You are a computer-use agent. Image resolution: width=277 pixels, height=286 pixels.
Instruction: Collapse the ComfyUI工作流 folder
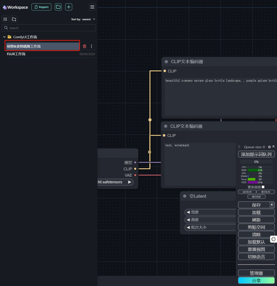(4, 37)
